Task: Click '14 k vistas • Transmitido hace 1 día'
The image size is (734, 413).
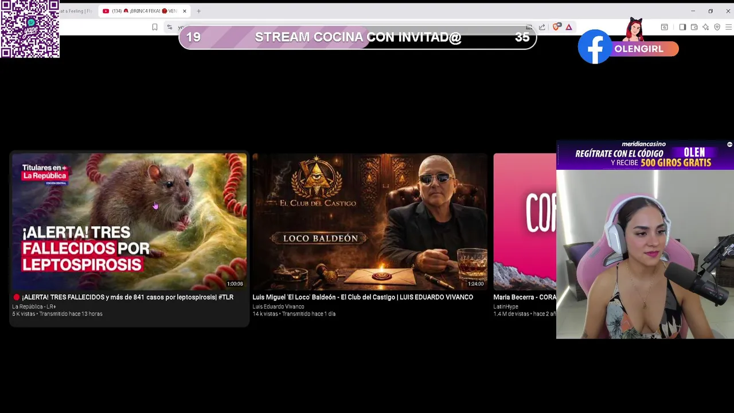Action: coord(294,314)
